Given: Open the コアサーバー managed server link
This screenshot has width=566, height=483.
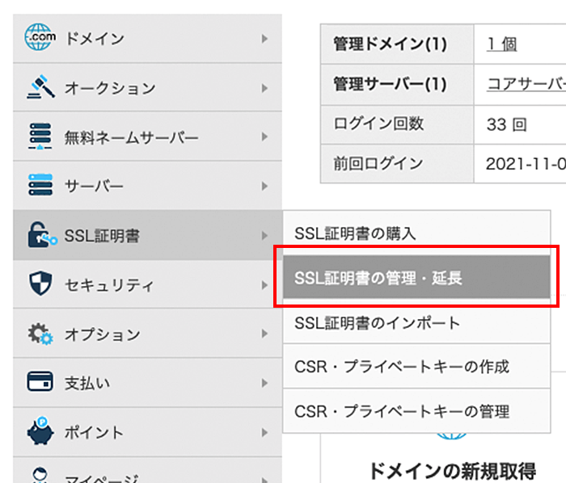Looking at the screenshot, I should point(526,84).
